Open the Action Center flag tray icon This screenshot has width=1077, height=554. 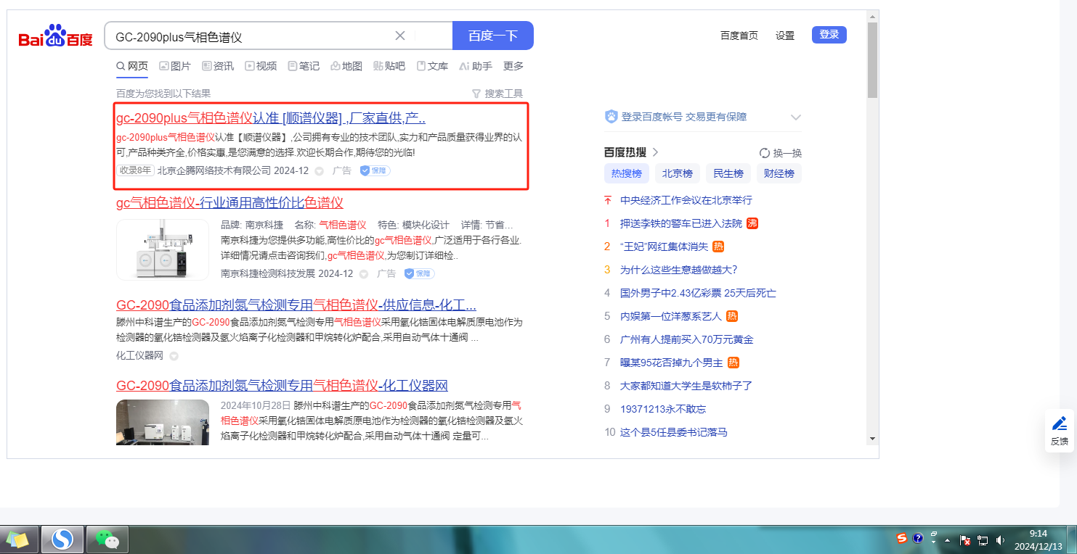[966, 540]
